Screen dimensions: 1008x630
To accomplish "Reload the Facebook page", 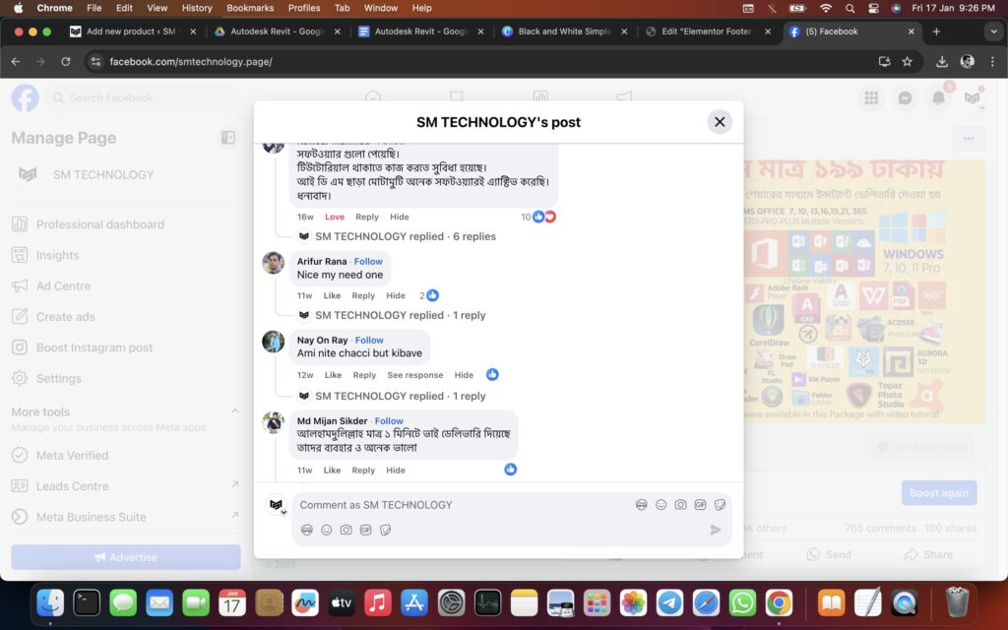I will [66, 61].
